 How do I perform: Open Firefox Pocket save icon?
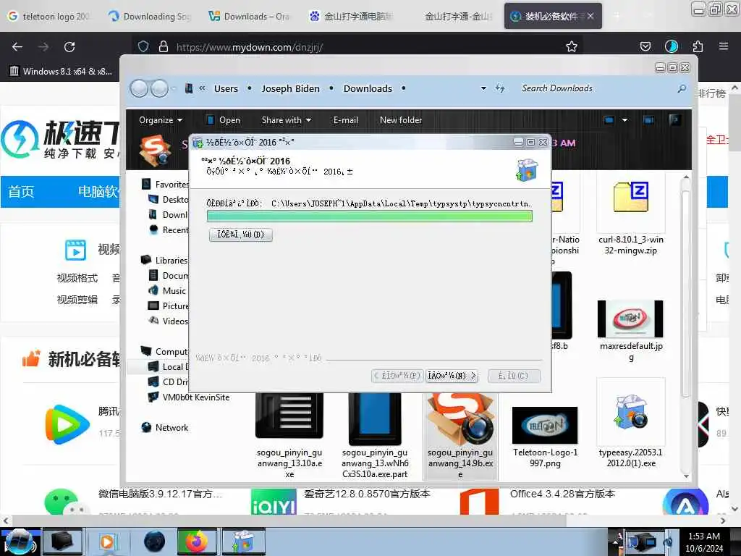tap(645, 46)
